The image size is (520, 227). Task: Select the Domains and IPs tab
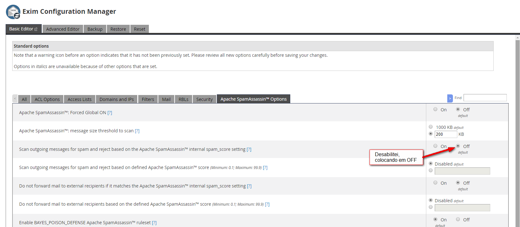117,99
